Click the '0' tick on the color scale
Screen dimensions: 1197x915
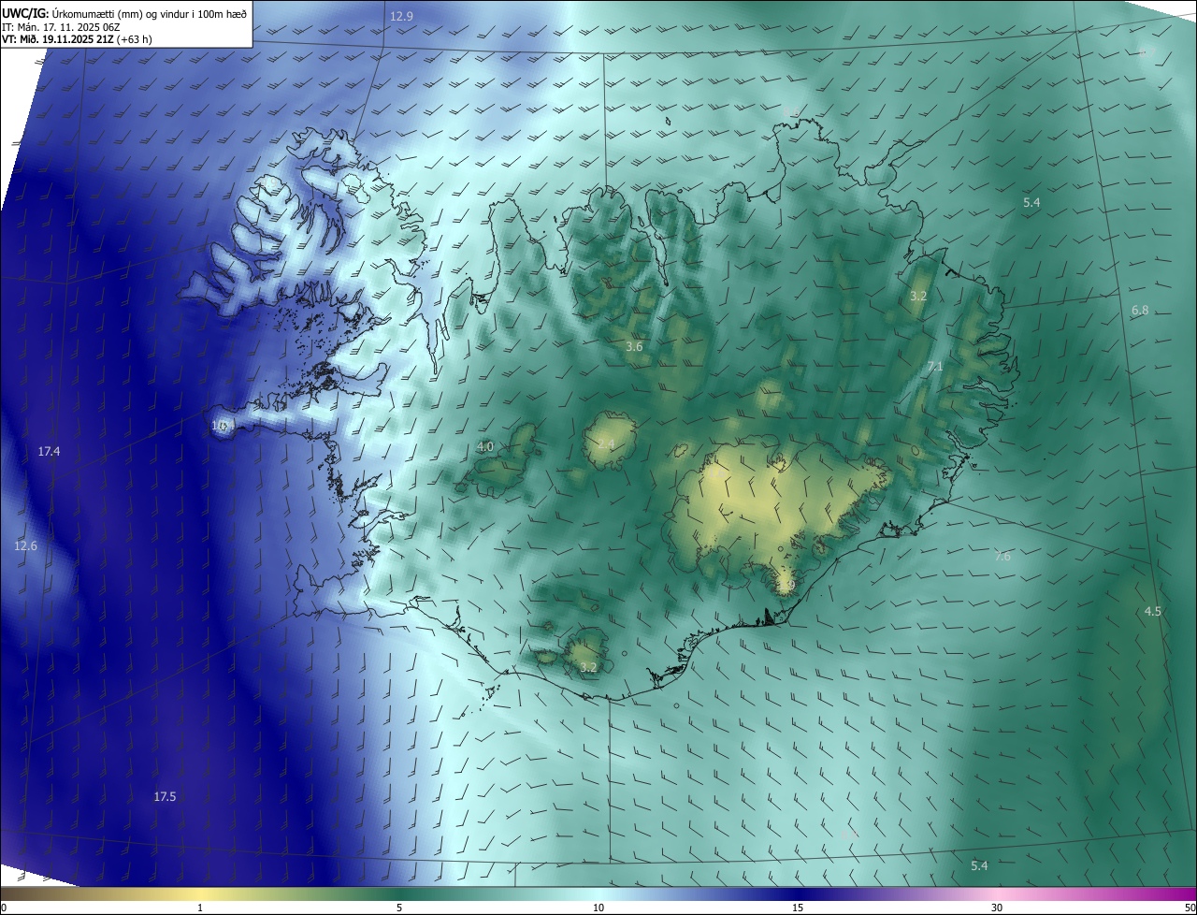tap(4, 908)
